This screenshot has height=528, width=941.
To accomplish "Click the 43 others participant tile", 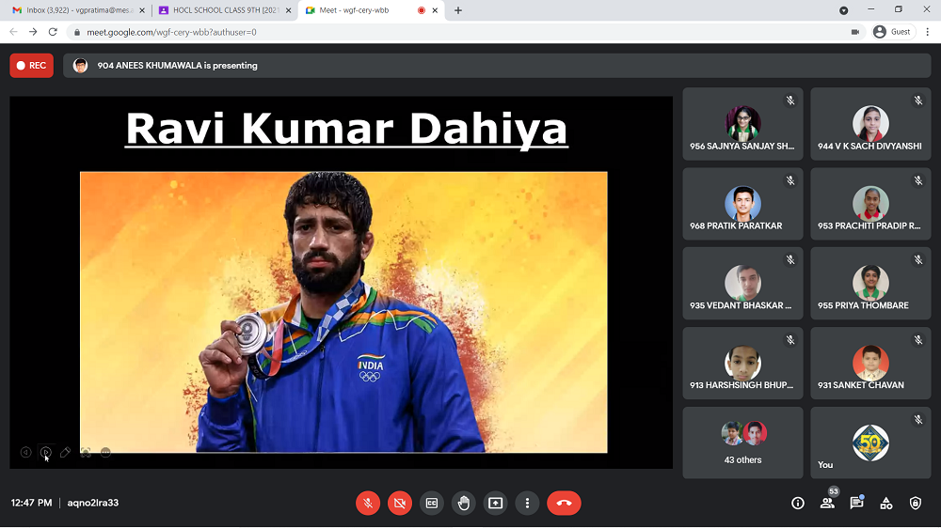I will point(742,443).
